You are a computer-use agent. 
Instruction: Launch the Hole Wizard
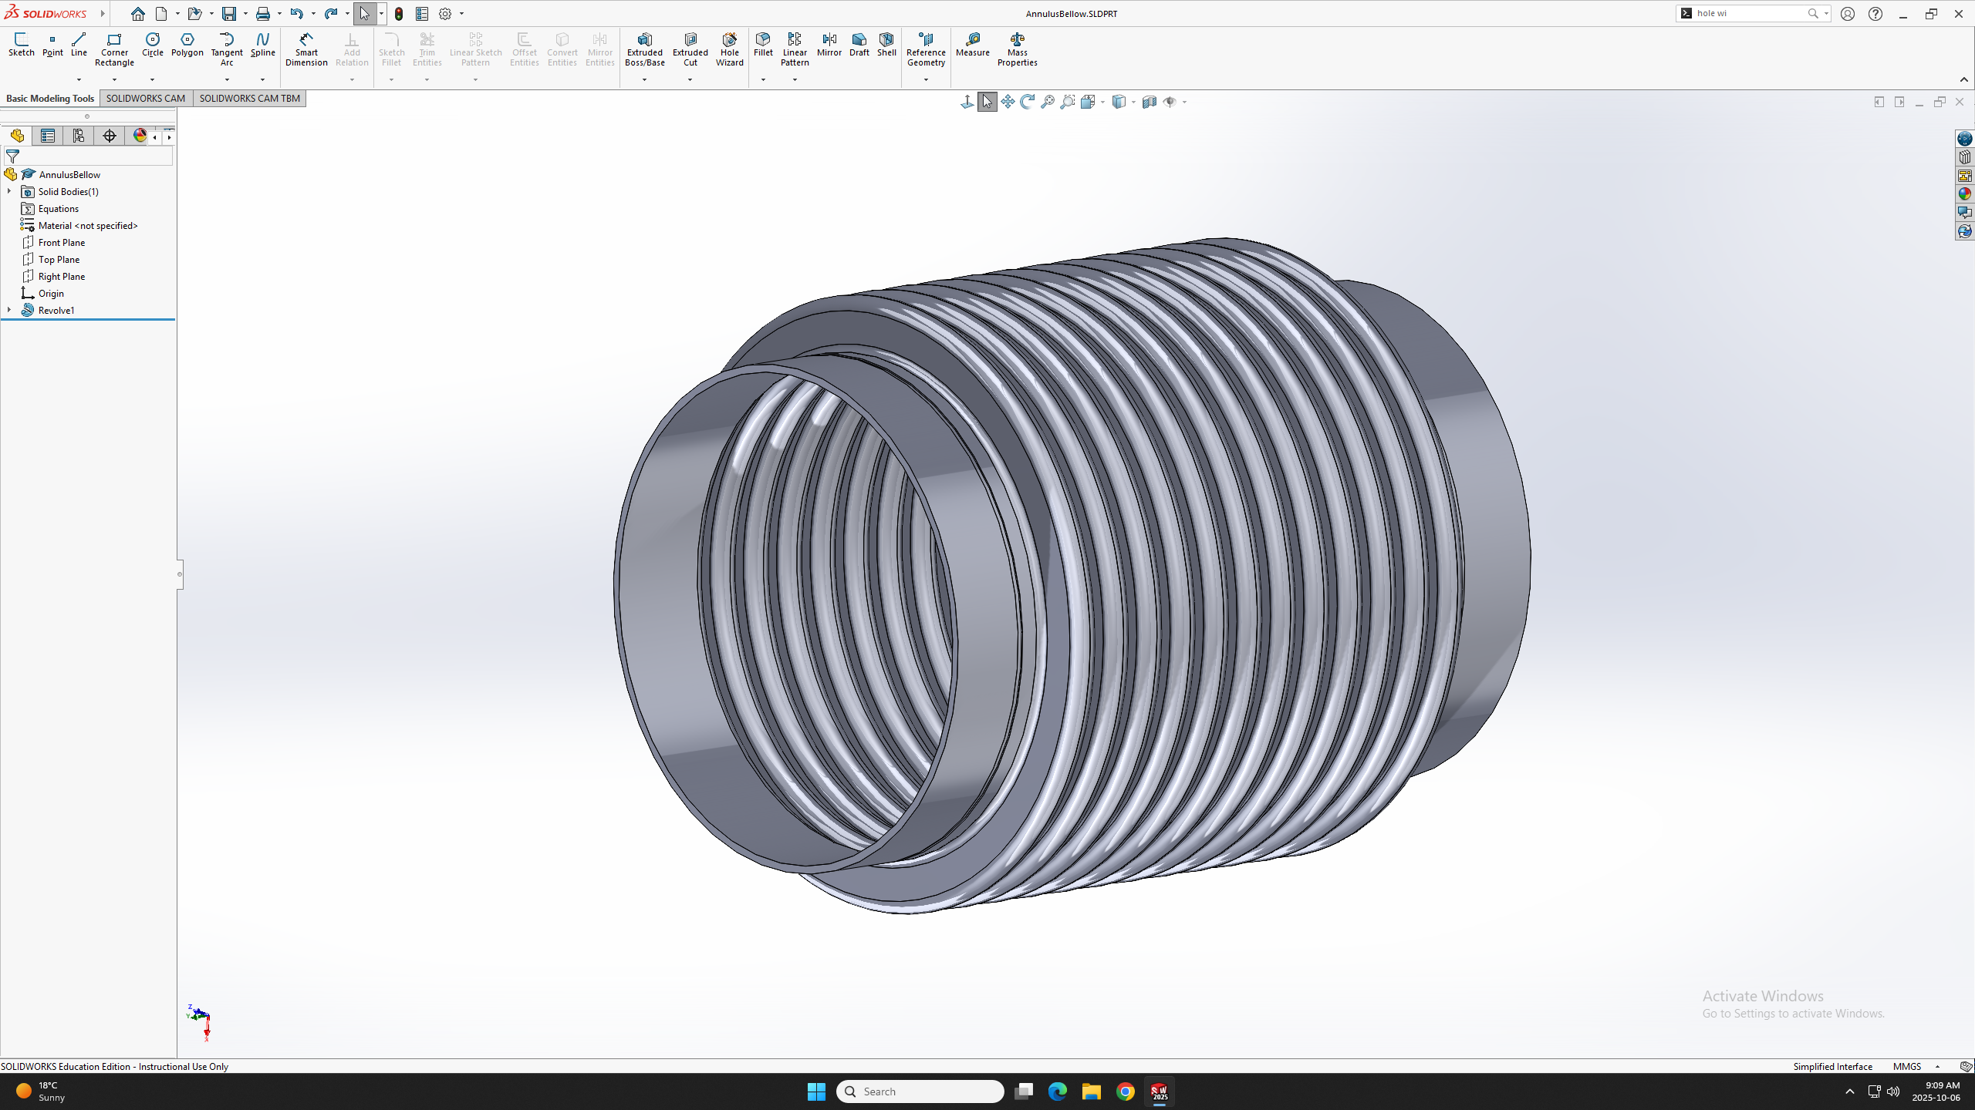[729, 49]
